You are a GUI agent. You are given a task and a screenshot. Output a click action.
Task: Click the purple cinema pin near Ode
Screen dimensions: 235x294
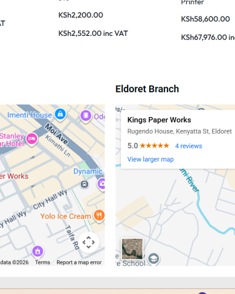86,116
